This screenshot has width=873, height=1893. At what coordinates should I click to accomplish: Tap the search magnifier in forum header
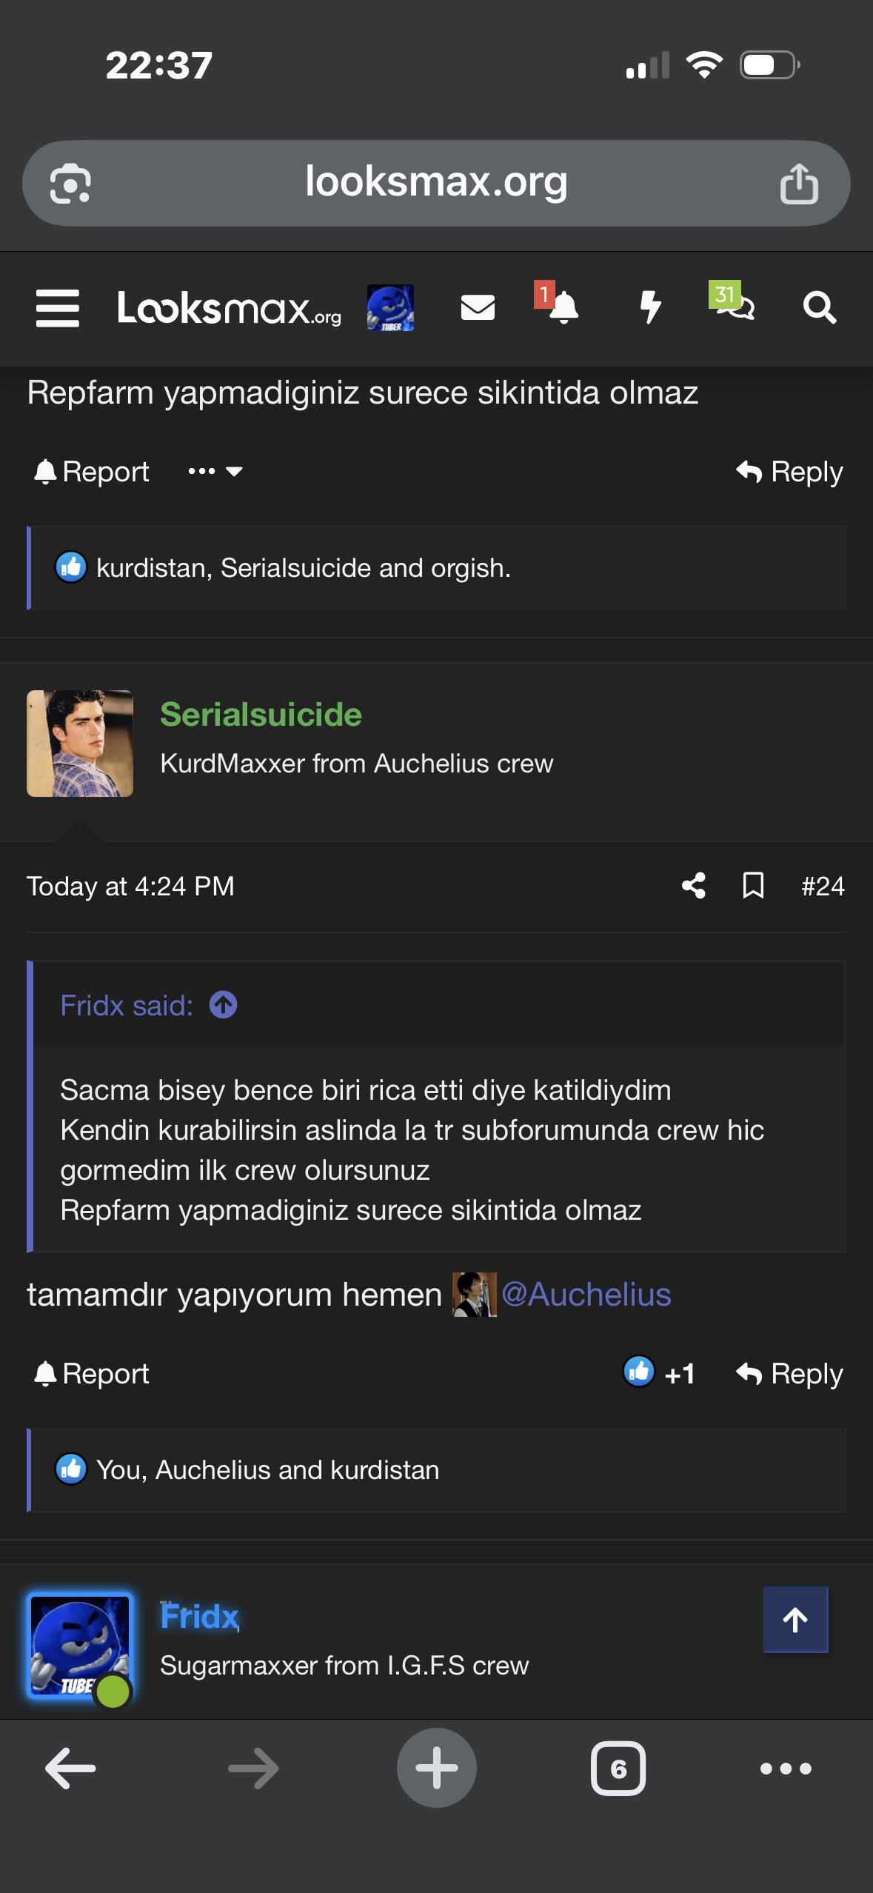(x=820, y=307)
